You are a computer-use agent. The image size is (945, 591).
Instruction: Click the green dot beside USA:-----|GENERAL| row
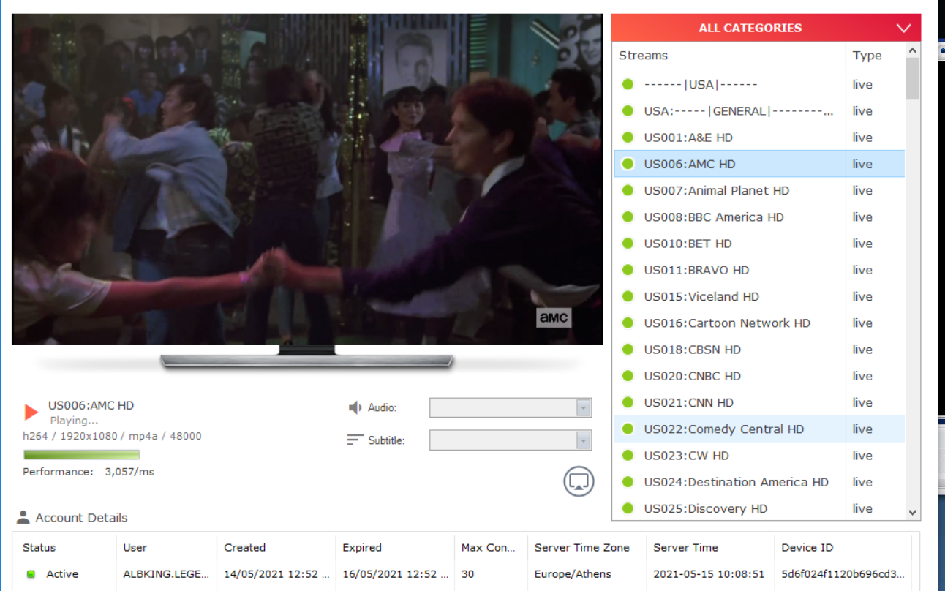[x=628, y=110]
